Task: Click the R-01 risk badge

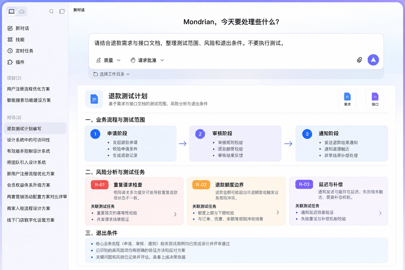Action: pyautogui.click(x=100, y=185)
